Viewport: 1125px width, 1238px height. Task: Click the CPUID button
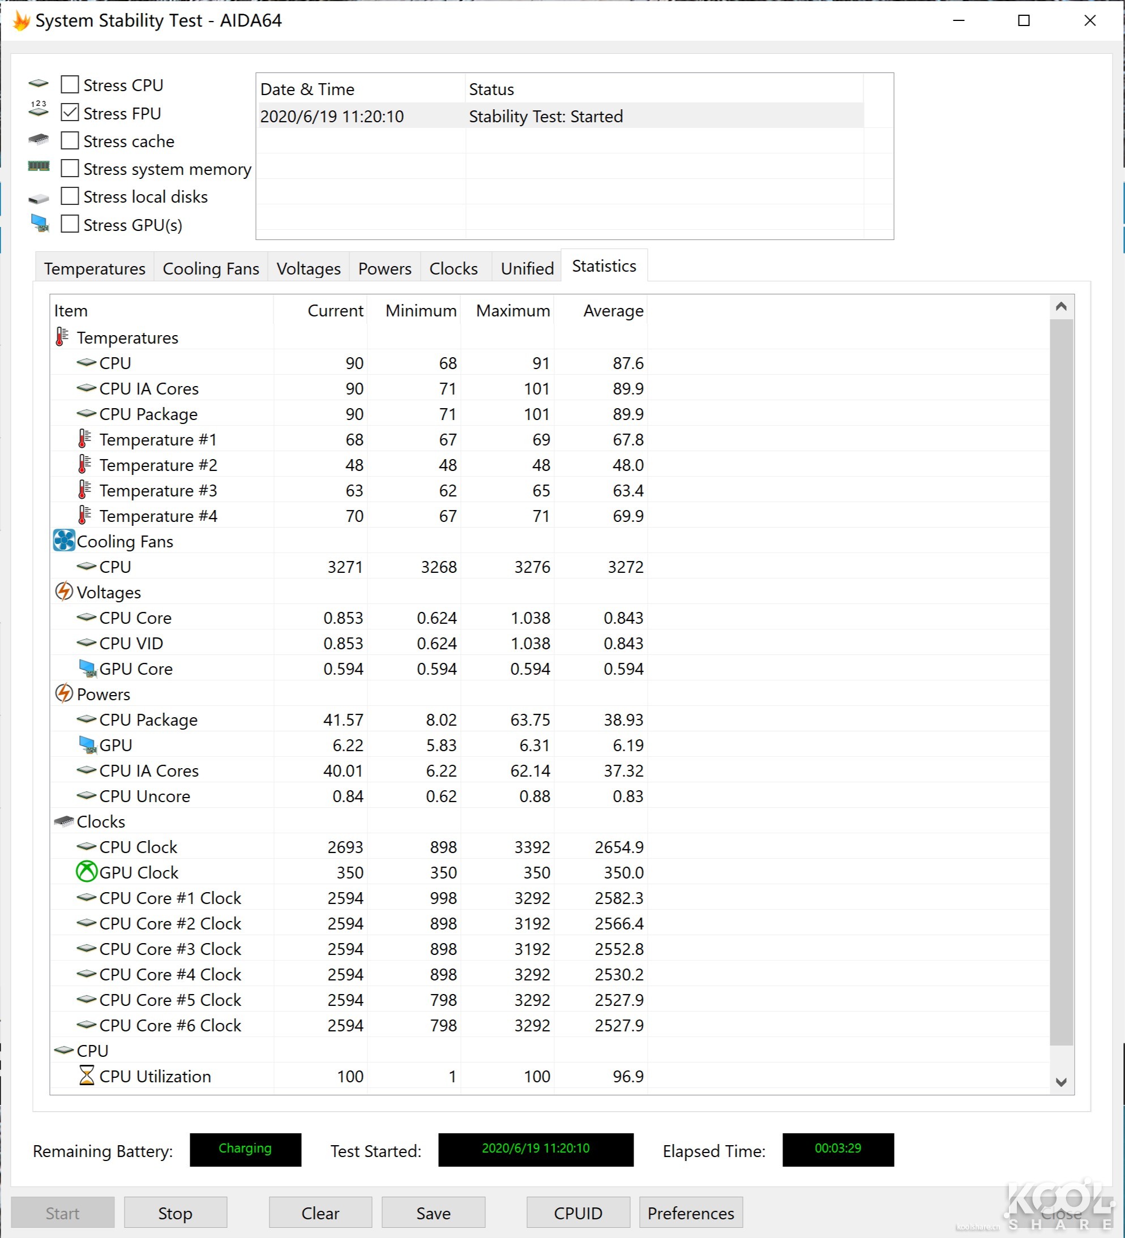click(578, 1213)
